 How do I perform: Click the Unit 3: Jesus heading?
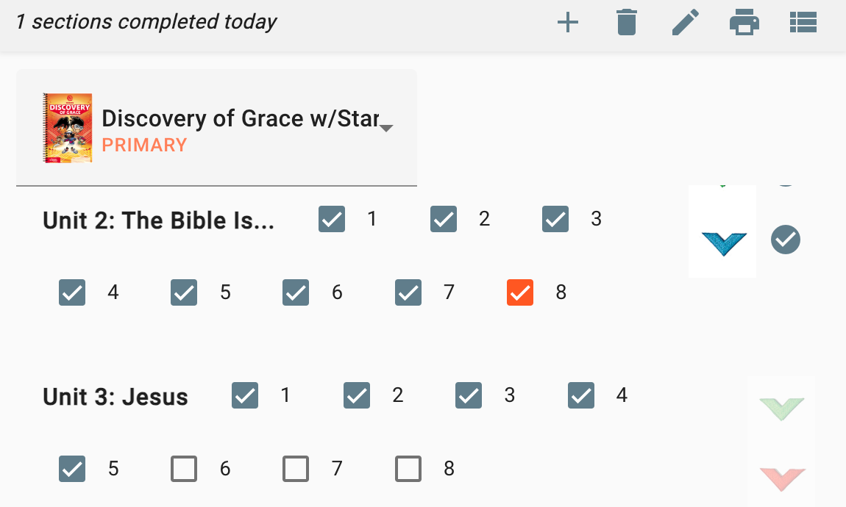[115, 398]
